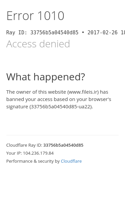This screenshot has width=125, height=209.
Task: Click the '1010' number in the heading
Action: click(x=51, y=16)
